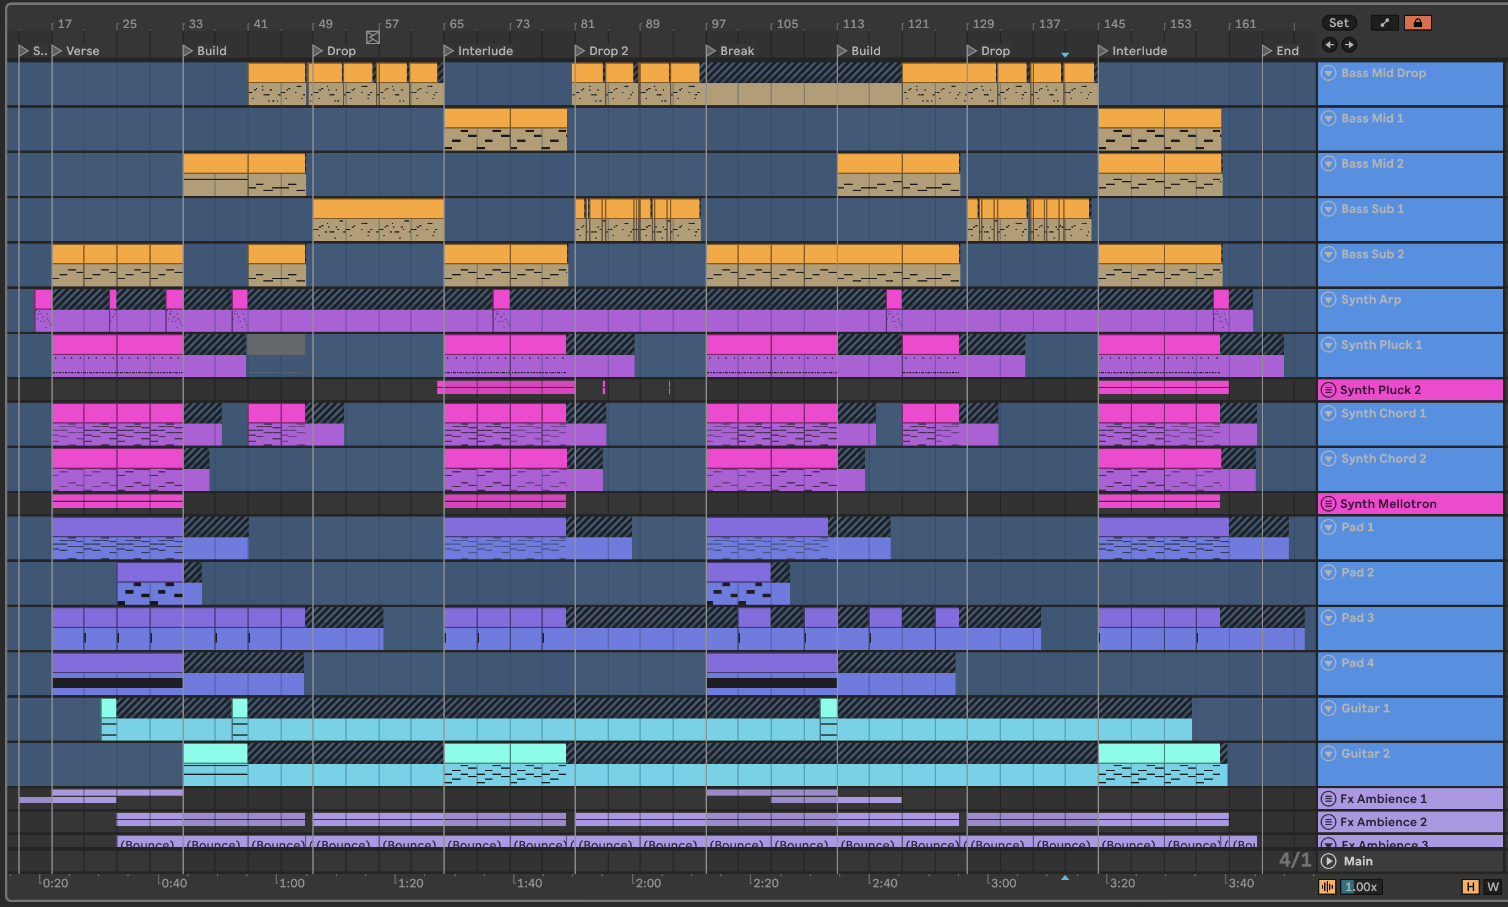Jump to next locator arrow
Screen dimensions: 1508x907
(1349, 45)
